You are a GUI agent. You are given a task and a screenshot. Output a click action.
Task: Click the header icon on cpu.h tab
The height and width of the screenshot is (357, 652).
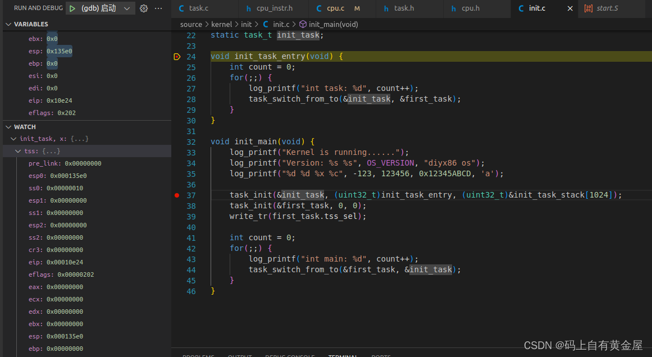(454, 8)
